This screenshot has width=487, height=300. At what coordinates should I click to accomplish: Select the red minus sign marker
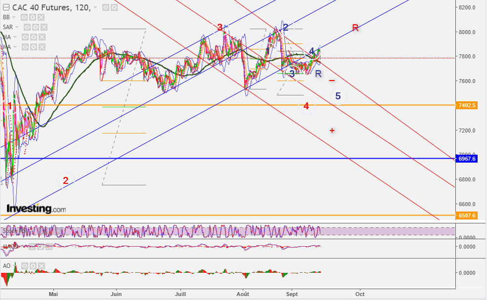pyautogui.click(x=332, y=81)
